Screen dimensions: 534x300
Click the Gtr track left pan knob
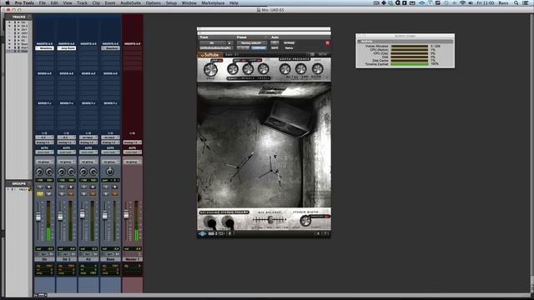tap(40, 172)
